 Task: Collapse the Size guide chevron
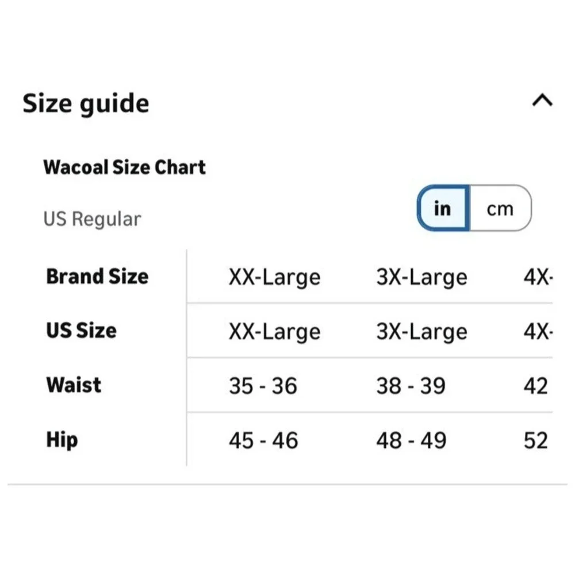click(542, 100)
